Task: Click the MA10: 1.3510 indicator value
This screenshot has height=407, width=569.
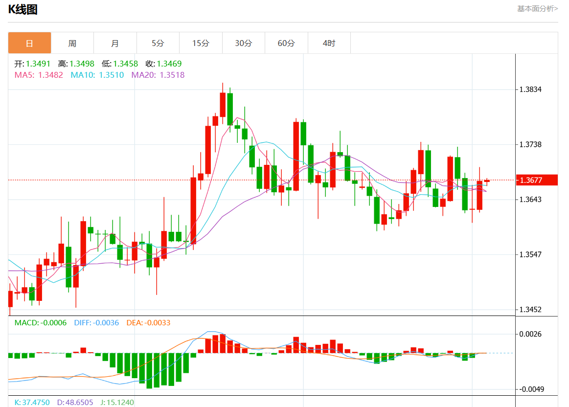Action: click(x=97, y=75)
